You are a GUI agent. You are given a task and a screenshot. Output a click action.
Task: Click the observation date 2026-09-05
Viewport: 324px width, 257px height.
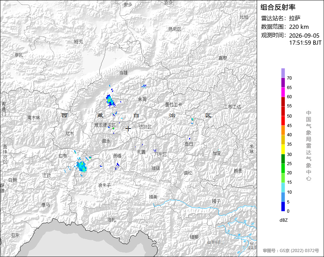tap(304, 36)
